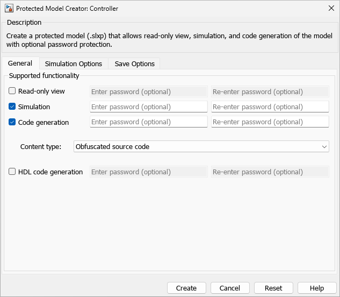Click the Protected Model Creator title bar icon
The image size is (340, 297).
click(x=9, y=9)
